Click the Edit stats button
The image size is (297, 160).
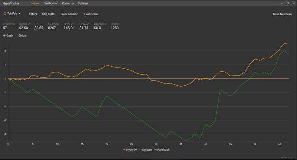(x=48, y=14)
